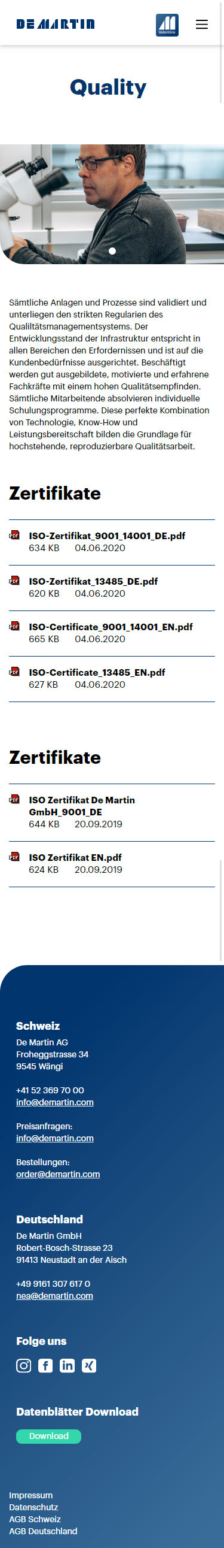Open ISO Zertifikat De Martin GmbH_9001_DE
The image size is (224, 1548).
click(x=82, y=806)
